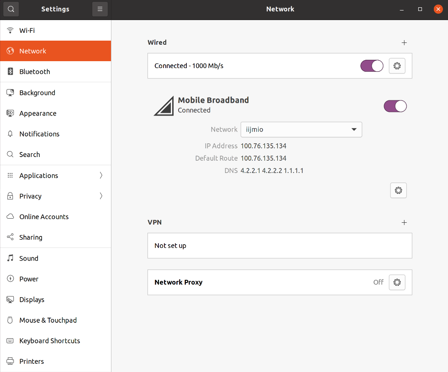Open the Sound settings panel
The height and width of the screenshot is (372, 448).
(x=29, y=258)
